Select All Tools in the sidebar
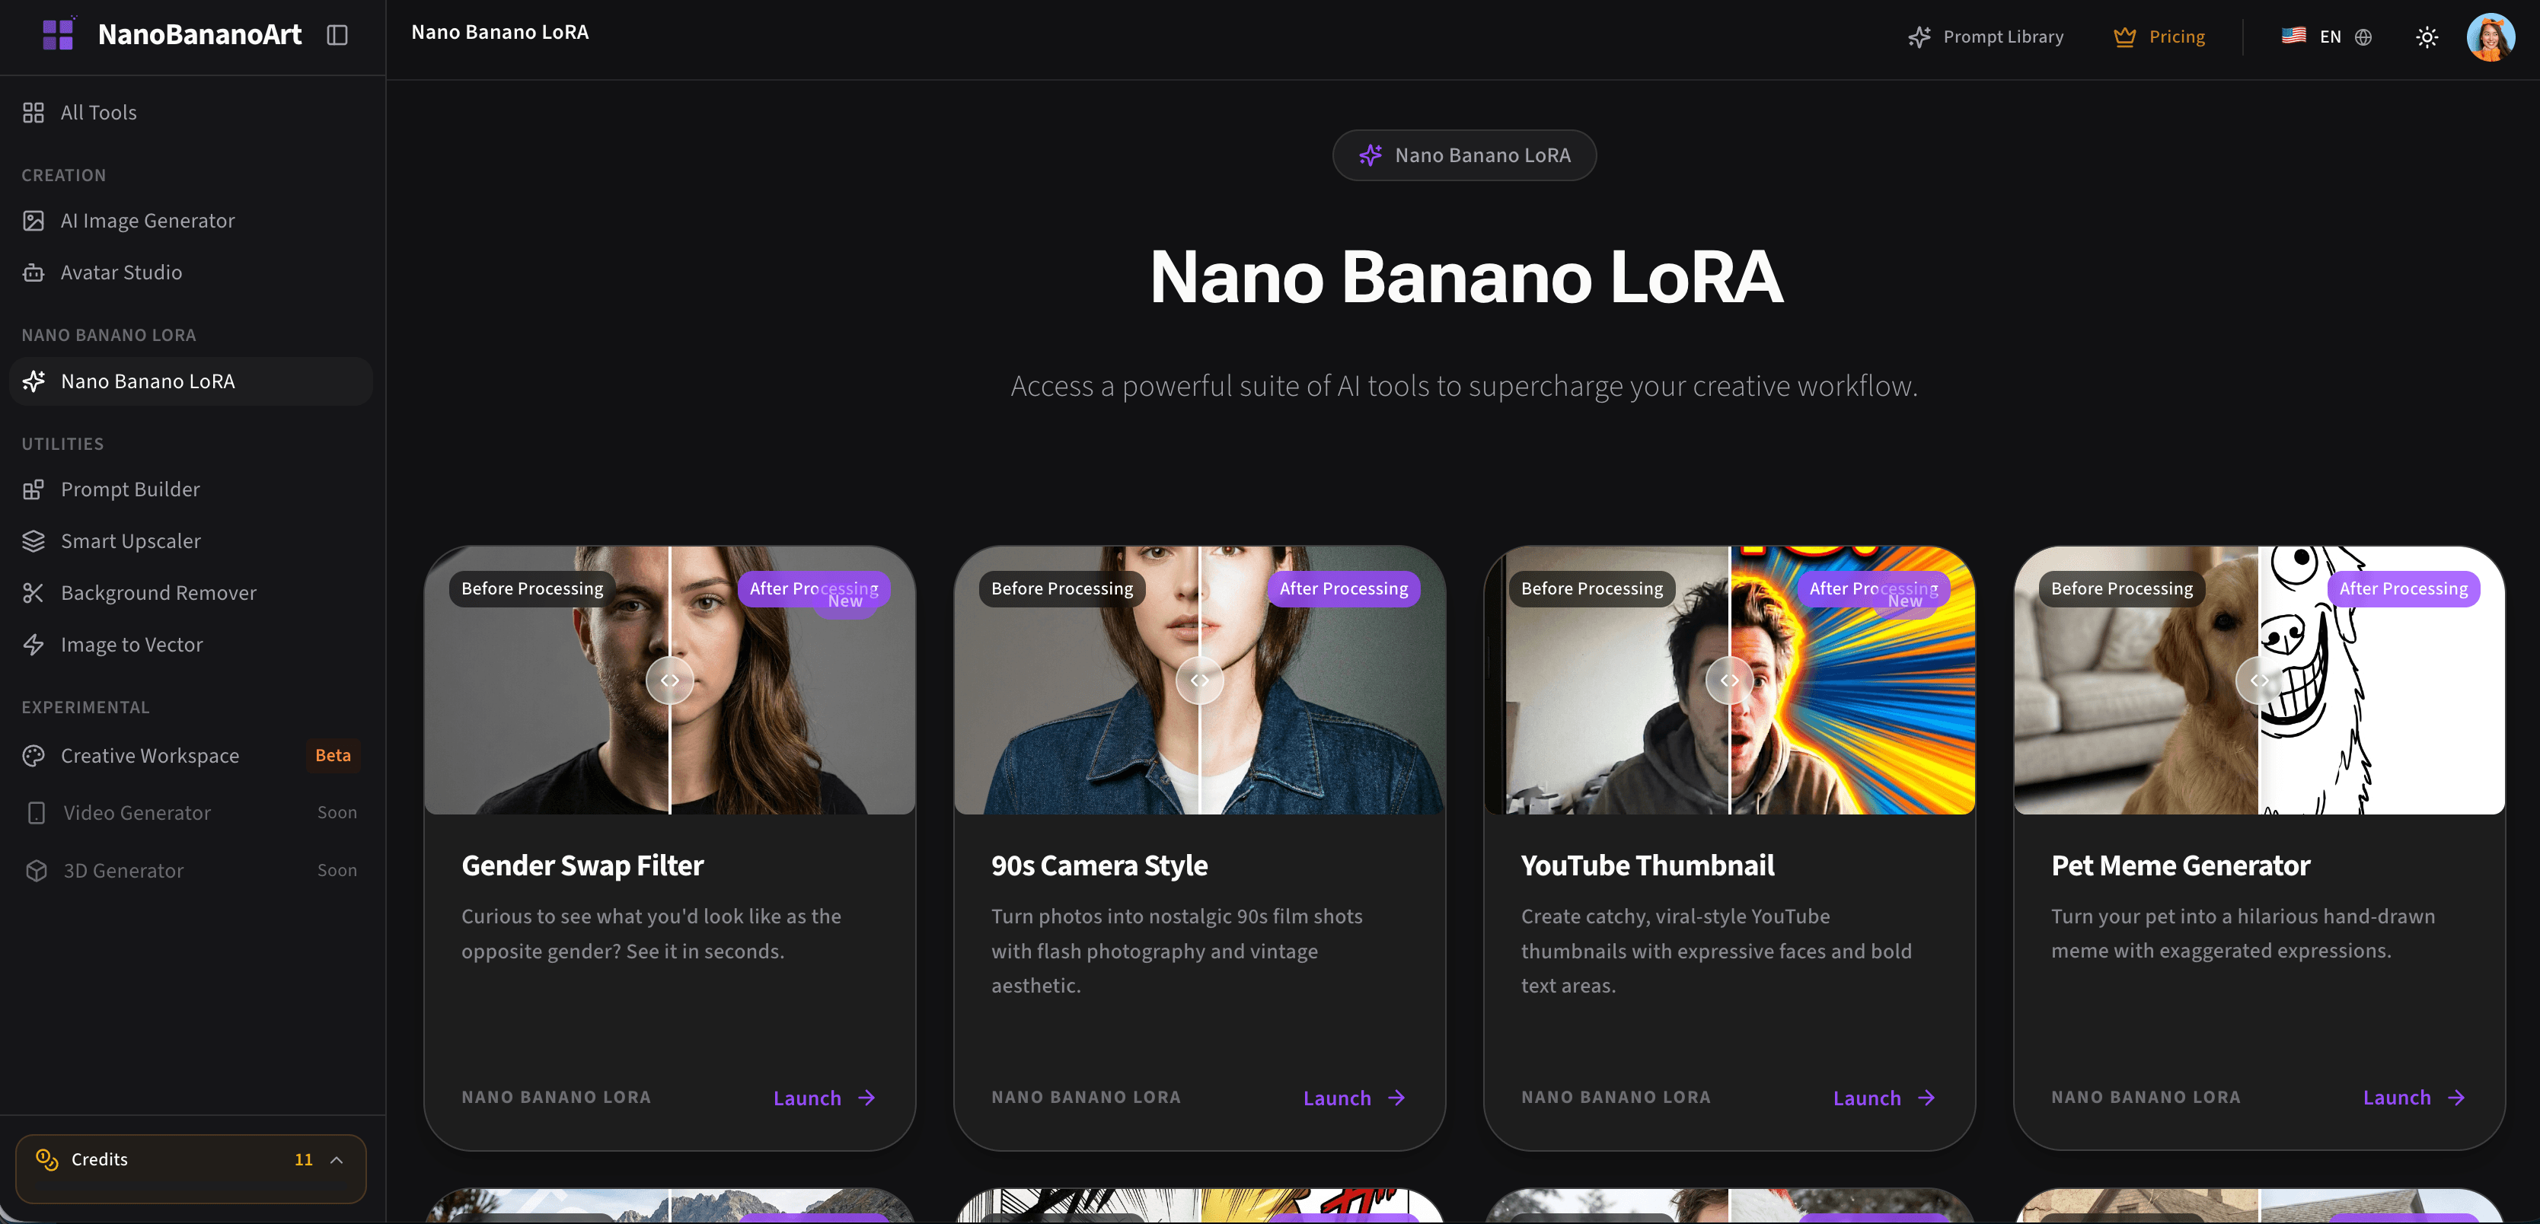 coord(97,111)
